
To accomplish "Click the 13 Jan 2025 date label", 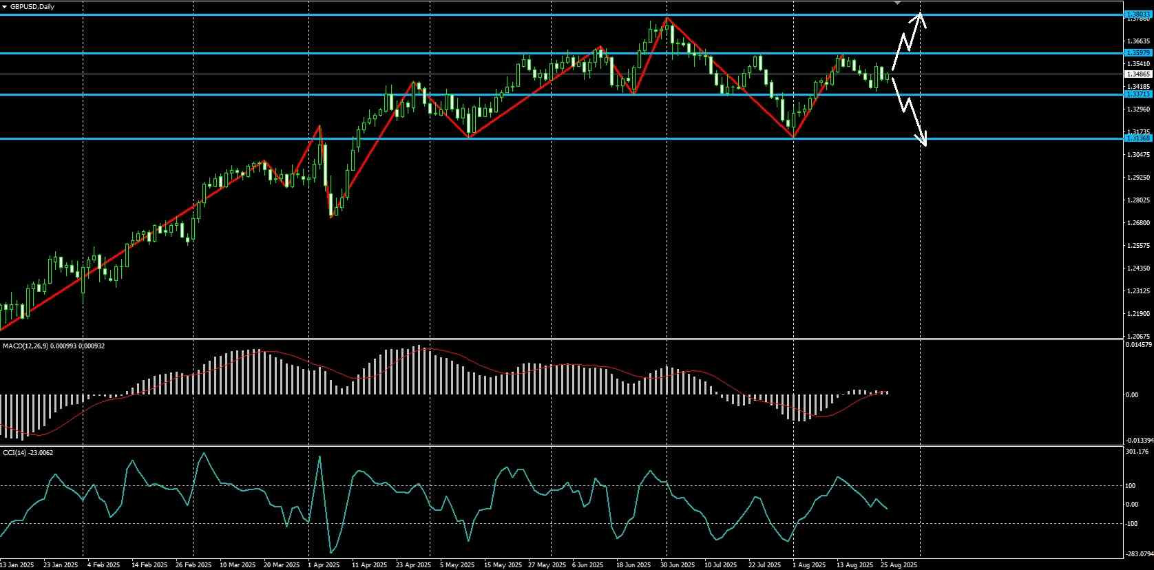I will (17, 565).
